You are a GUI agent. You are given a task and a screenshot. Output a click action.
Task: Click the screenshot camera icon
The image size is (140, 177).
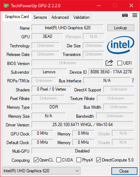tap(125, 15)
